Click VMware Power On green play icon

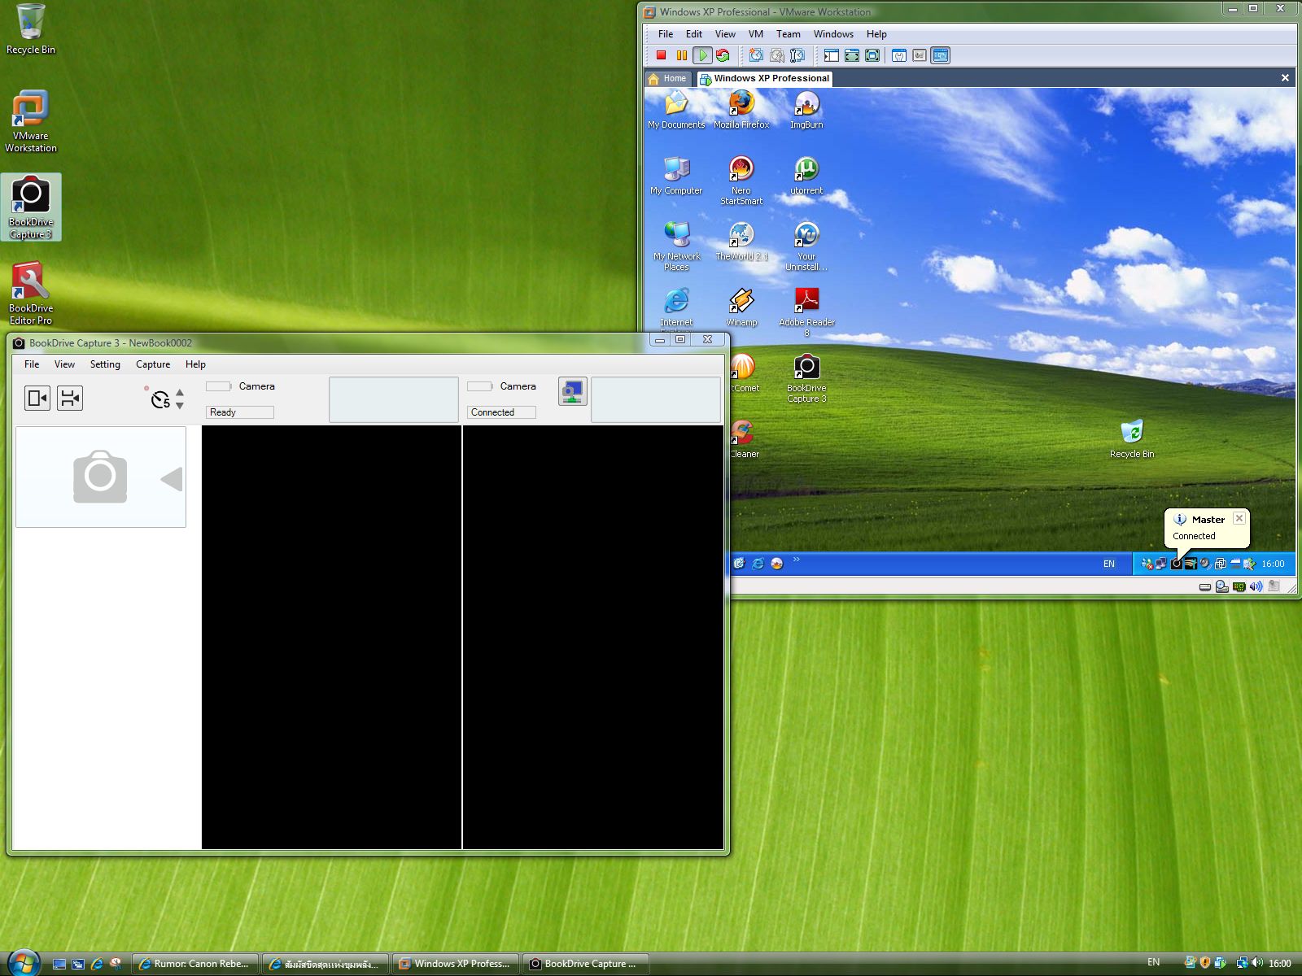coord(701,55)
